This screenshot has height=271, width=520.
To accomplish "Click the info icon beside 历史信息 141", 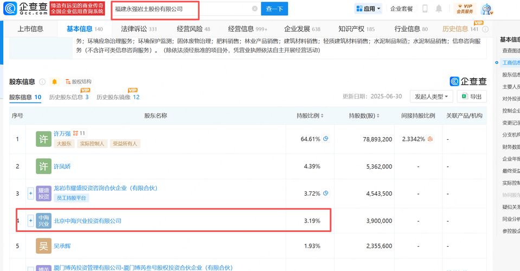I will point(485,29).
